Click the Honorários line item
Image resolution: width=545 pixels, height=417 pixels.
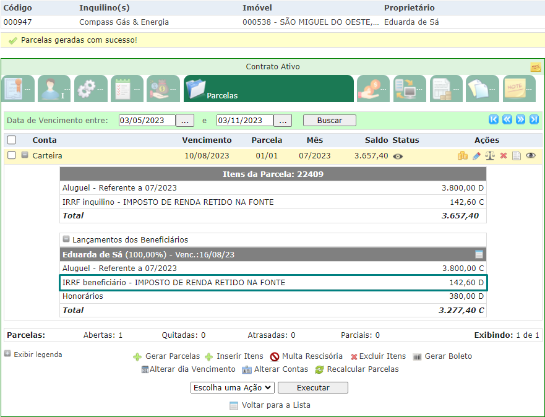[x=273, y=296]
